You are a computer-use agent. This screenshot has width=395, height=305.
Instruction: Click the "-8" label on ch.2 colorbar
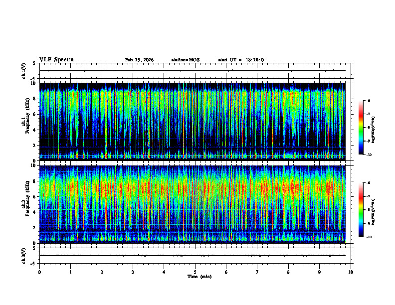pos(369,210)
